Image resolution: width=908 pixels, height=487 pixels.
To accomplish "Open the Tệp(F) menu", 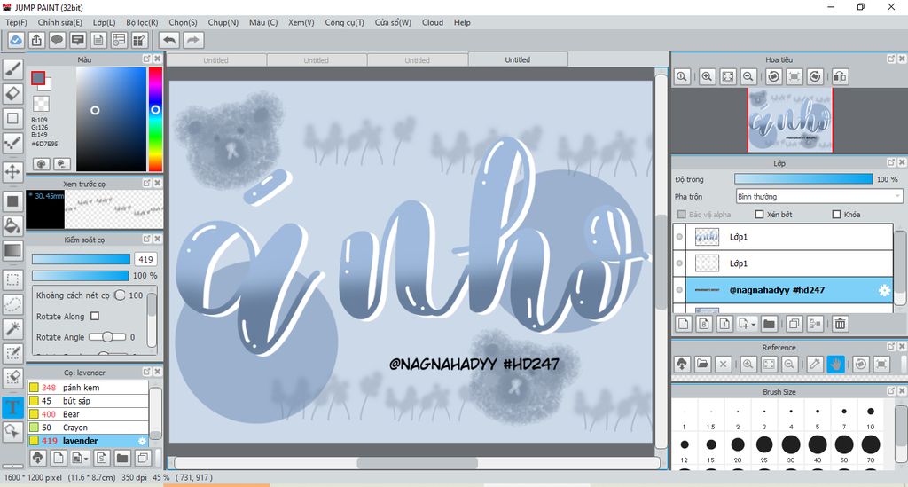I will click(16, 22).
